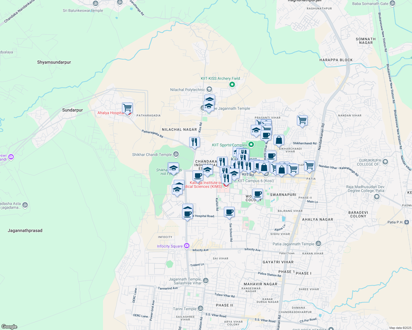Open the KIIT-KISS Archery Field green pin
Viewport: 412px width, 330px height.
pos(232,85)
